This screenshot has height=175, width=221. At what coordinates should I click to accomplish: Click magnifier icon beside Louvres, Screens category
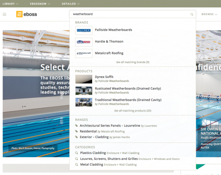[x=77, y=159]
